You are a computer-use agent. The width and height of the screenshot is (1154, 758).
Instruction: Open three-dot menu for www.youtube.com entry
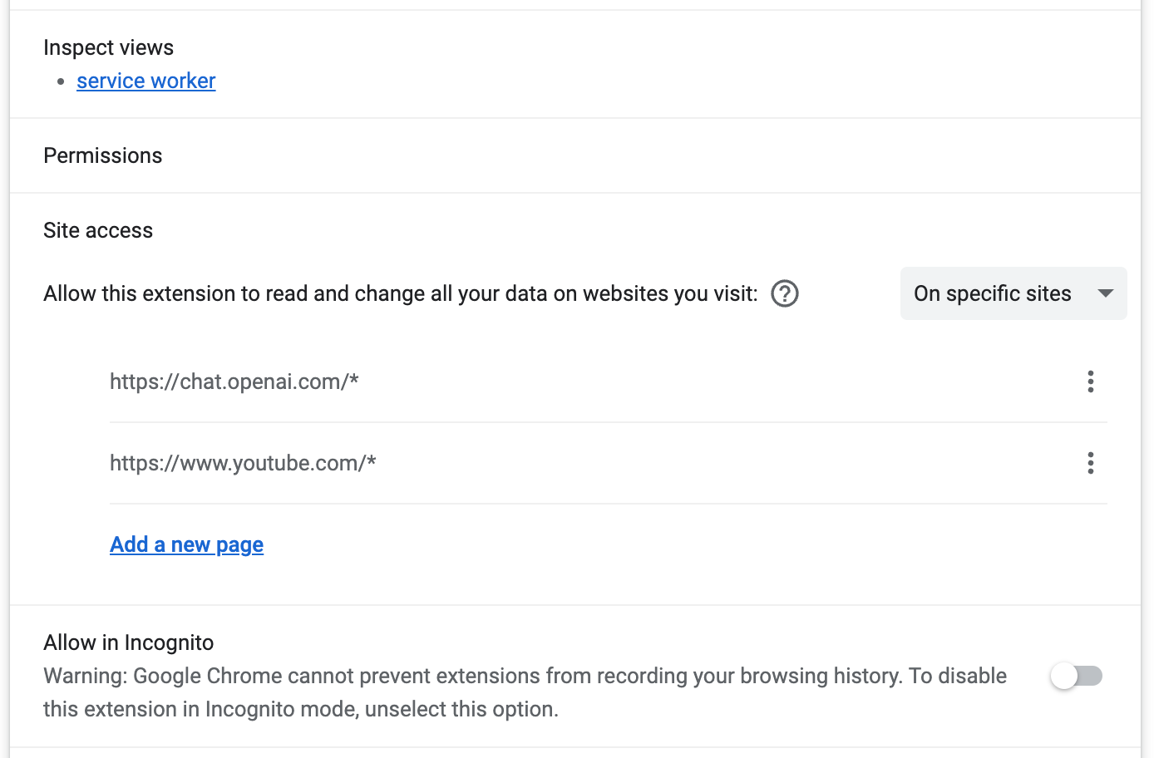[x=1090, y=463]
